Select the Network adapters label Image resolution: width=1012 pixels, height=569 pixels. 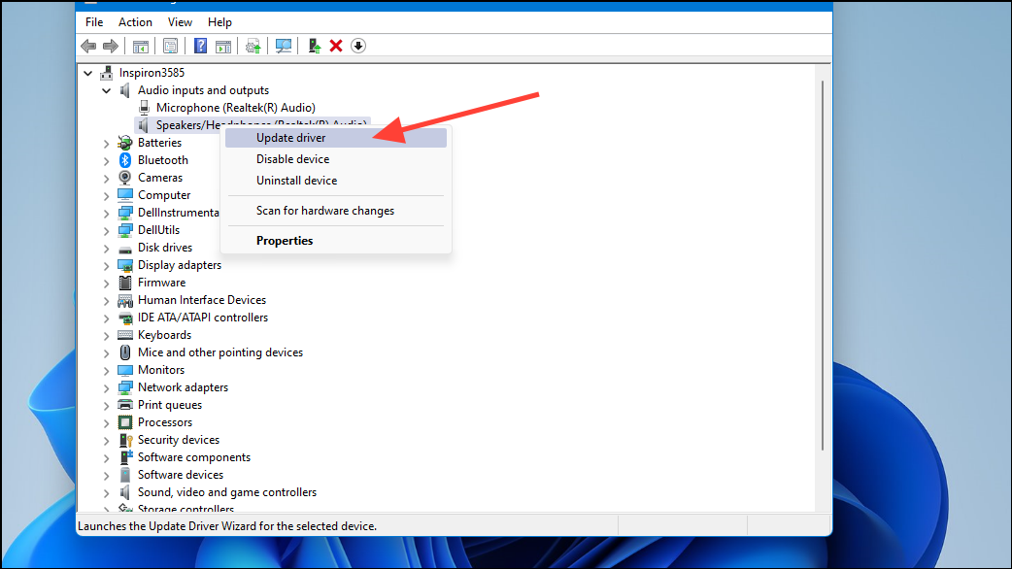click(183, 387)
